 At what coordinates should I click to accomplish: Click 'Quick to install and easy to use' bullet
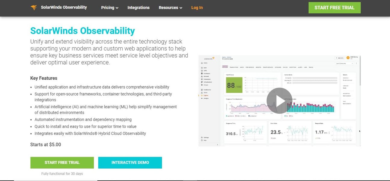(85, 126)
